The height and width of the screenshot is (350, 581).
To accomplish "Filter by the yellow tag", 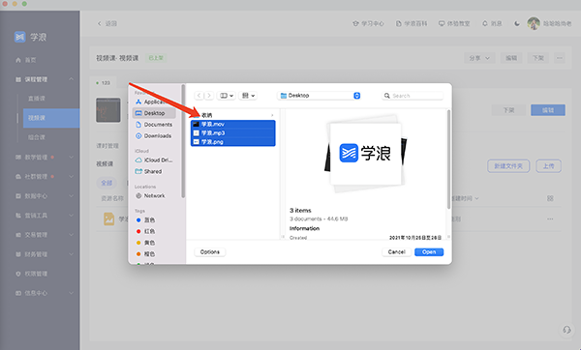I will pyautogui.click(x=145, y=243).
